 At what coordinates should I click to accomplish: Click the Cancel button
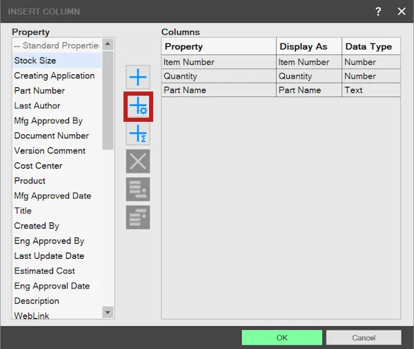364,338
